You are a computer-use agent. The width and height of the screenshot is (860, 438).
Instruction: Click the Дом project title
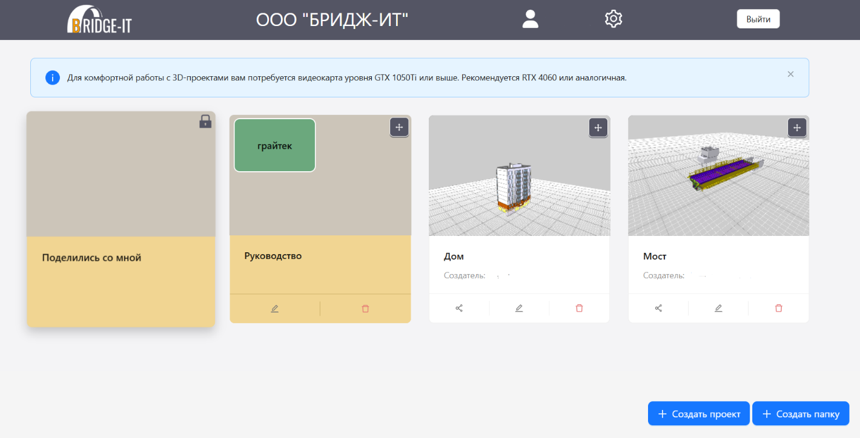(x=454, y=257)
